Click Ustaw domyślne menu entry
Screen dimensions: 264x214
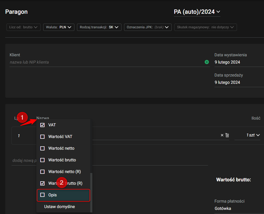60,207
